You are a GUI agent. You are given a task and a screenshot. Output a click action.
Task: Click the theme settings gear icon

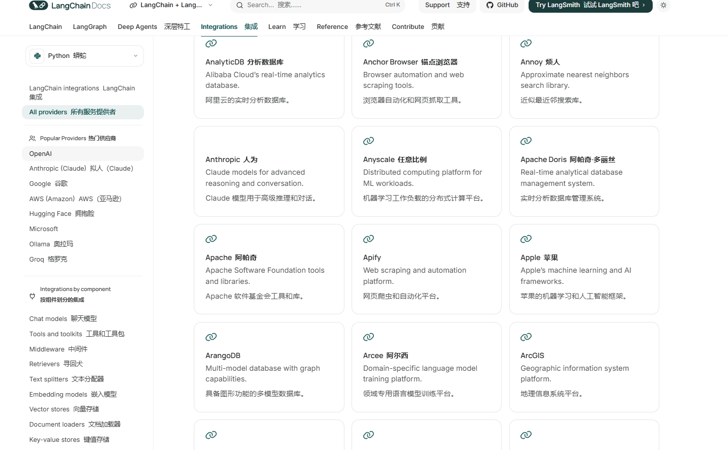(663, 5)
